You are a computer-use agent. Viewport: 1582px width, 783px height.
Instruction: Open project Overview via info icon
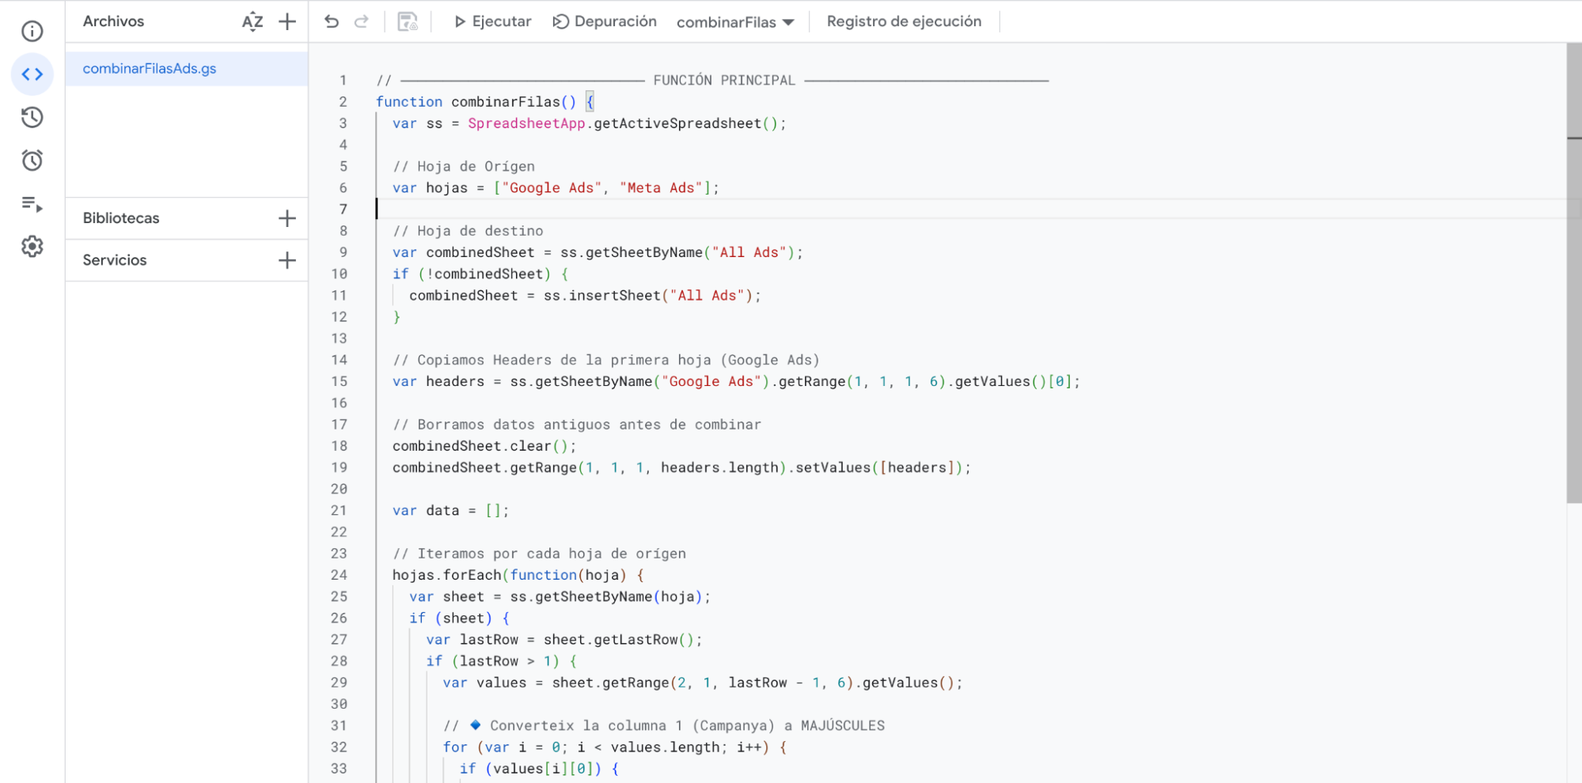pos(31,31)
